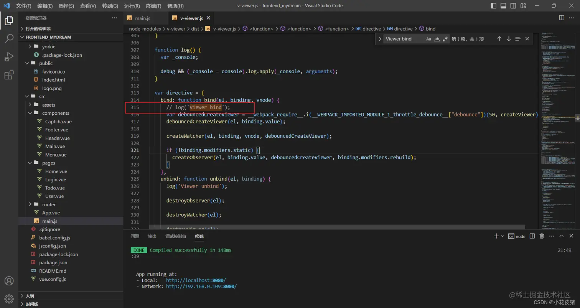This screenshot has height=308, width=580.
Task: Open customize layout icon in title bar
Action: 523,6
